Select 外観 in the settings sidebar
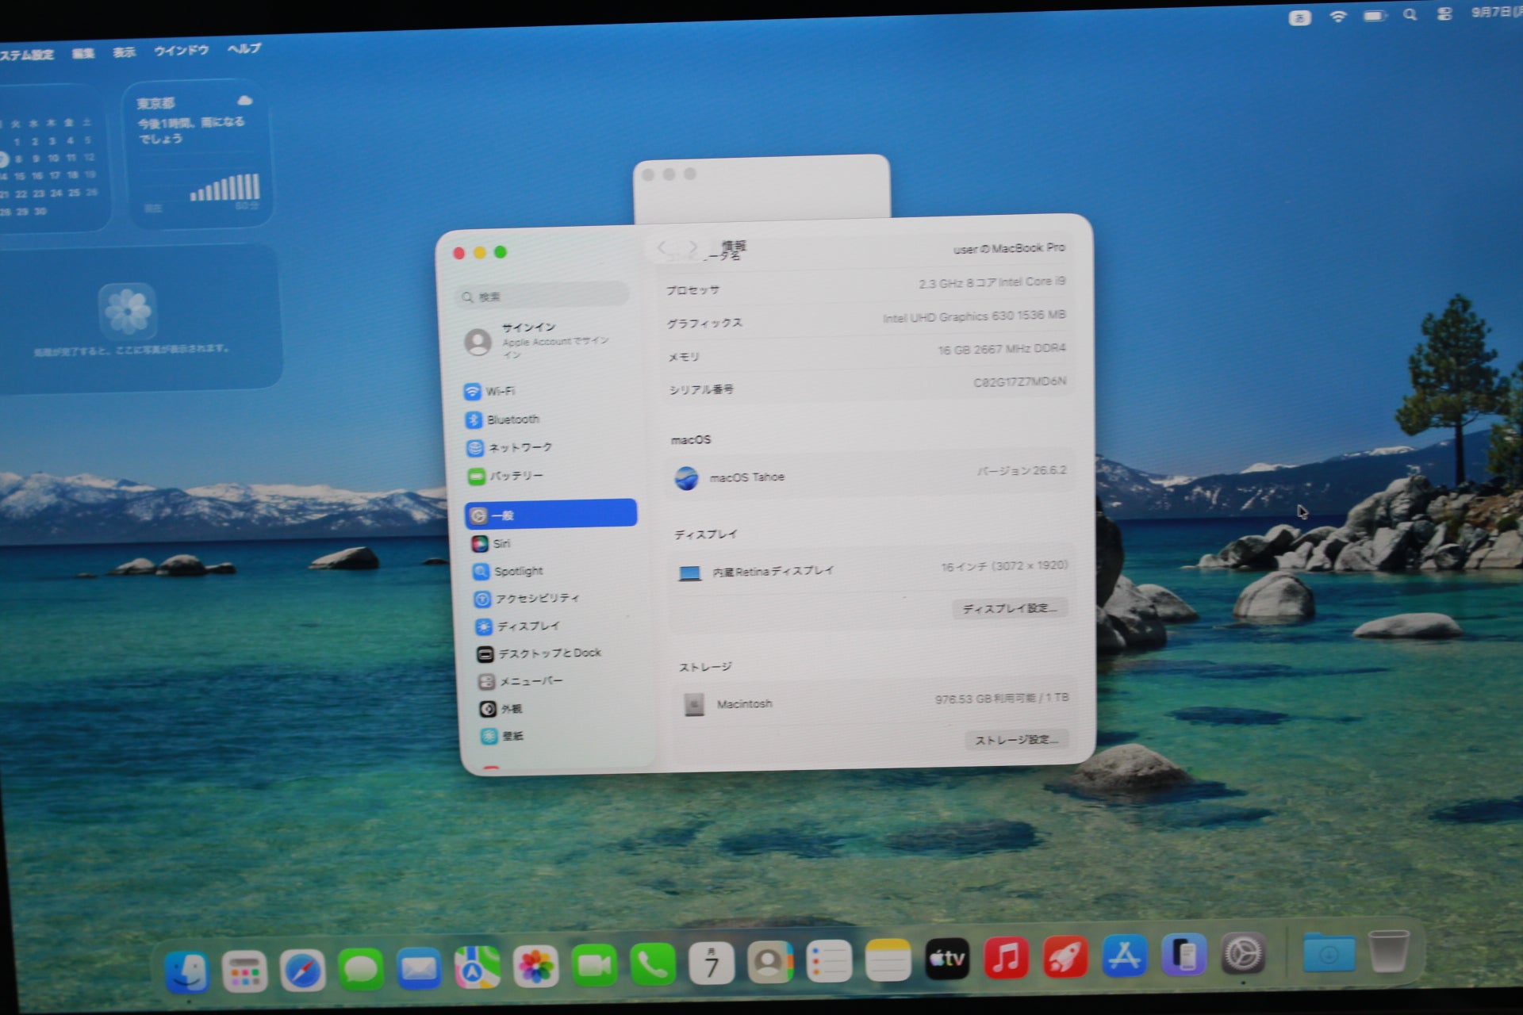The width and height of the screenshot is (1523, 1015). coord(501,708)
